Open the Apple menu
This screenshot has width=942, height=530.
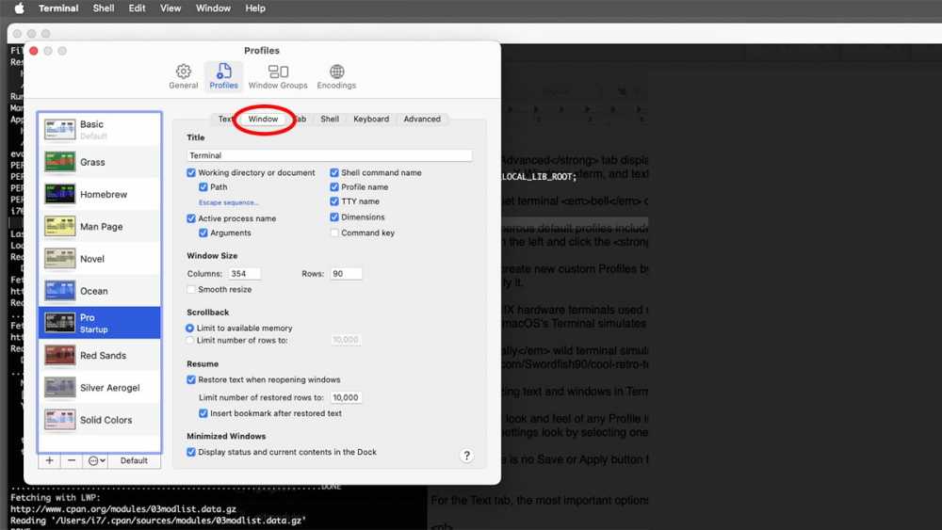19,8
